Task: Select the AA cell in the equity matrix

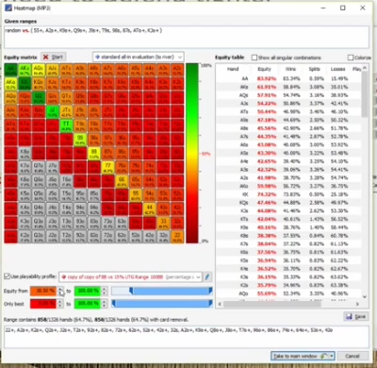Action: point(11,71)
